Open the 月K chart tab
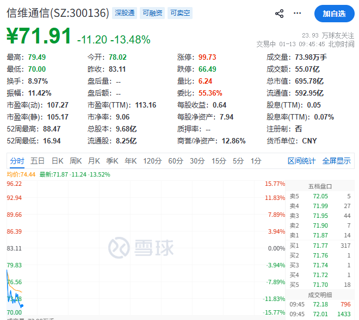 (94, 161)
